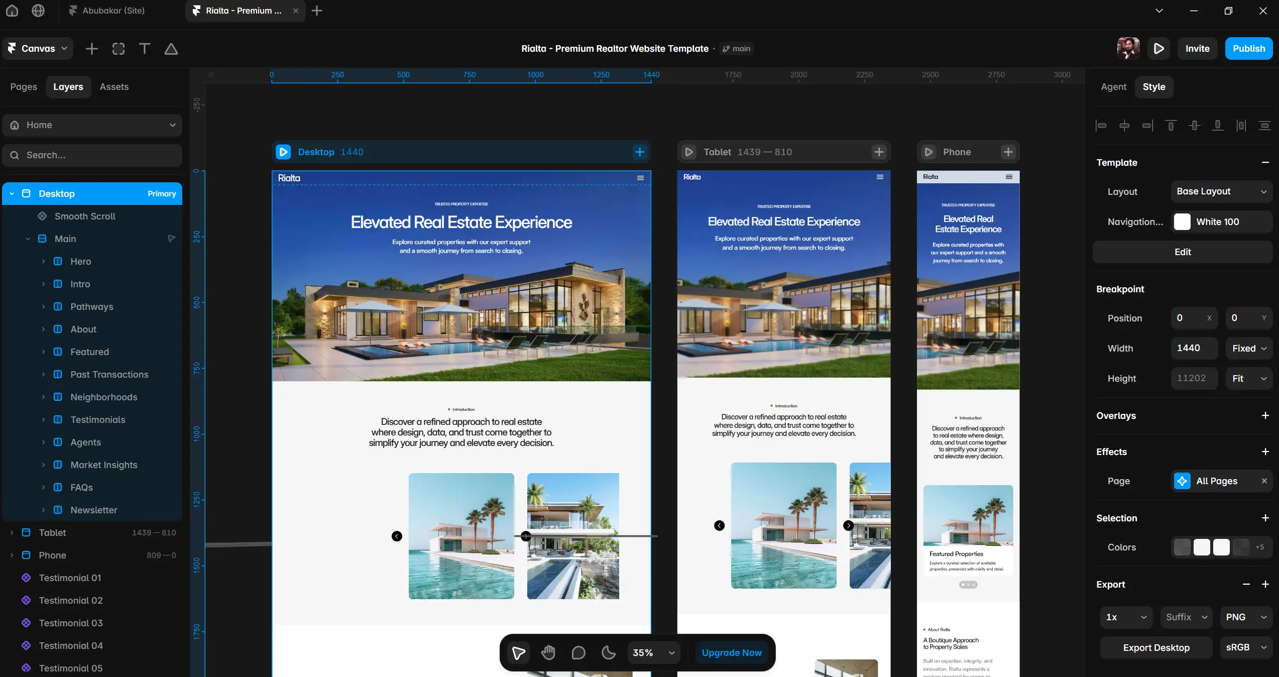The height and width of the screenshot is (677, 1279).
Task: Align selection vertical center
Action: (x=1195, y=126)
